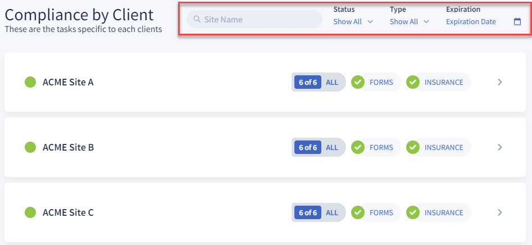Expand ACME Site A row chevron
This screenshot has height=245, width=532.
point(500,82)
